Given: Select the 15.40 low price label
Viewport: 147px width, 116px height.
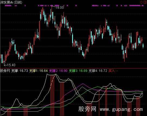Looking at the screenshot, I should 11,65.
